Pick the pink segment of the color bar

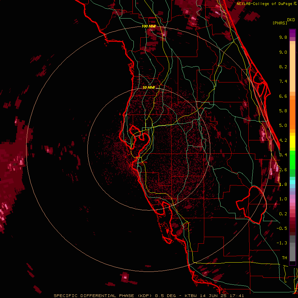pos(292,201)
